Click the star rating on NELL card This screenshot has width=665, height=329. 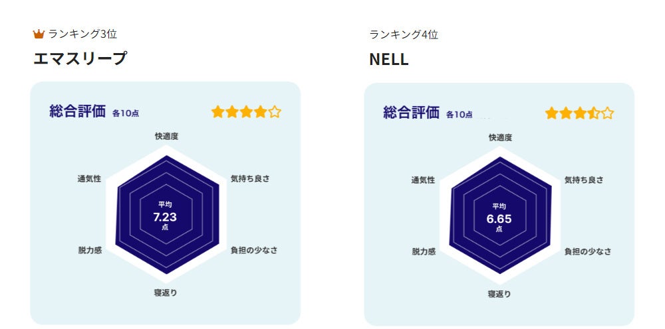580,113
